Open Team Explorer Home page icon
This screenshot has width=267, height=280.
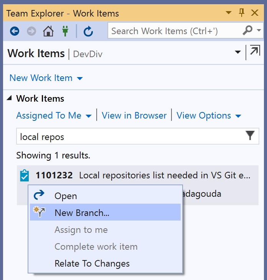tap(48, 31)
